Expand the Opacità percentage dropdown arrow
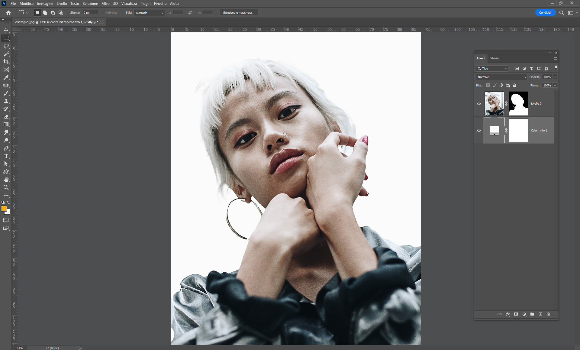The height and width of the screenshot is (350, 580). [555, 77]
